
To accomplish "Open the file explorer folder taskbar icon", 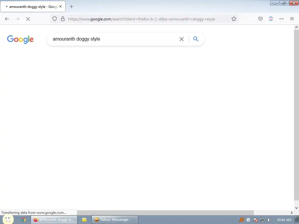I will 84,220.
